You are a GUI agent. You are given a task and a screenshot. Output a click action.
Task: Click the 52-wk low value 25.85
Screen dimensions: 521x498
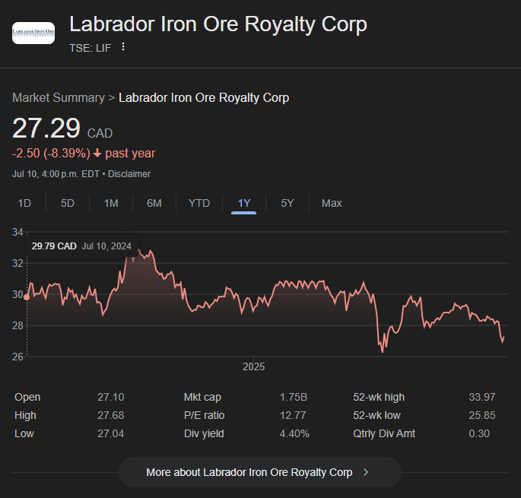tap(481, 415)
